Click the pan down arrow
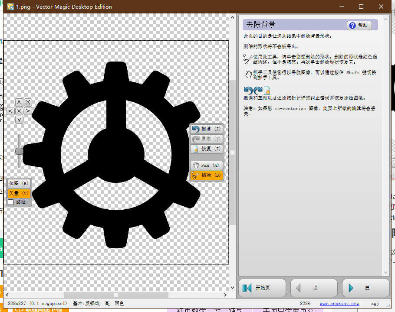Image resolution: width=395 pixels, height=312 pixels. [19, 120]
